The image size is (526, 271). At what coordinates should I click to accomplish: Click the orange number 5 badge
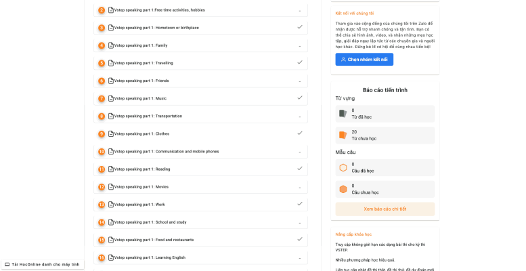pos(102,63)
